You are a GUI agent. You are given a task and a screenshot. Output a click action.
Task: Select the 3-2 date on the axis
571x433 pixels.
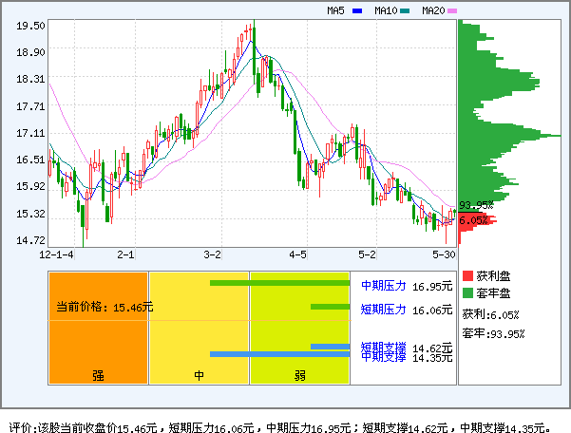(213, 255)
